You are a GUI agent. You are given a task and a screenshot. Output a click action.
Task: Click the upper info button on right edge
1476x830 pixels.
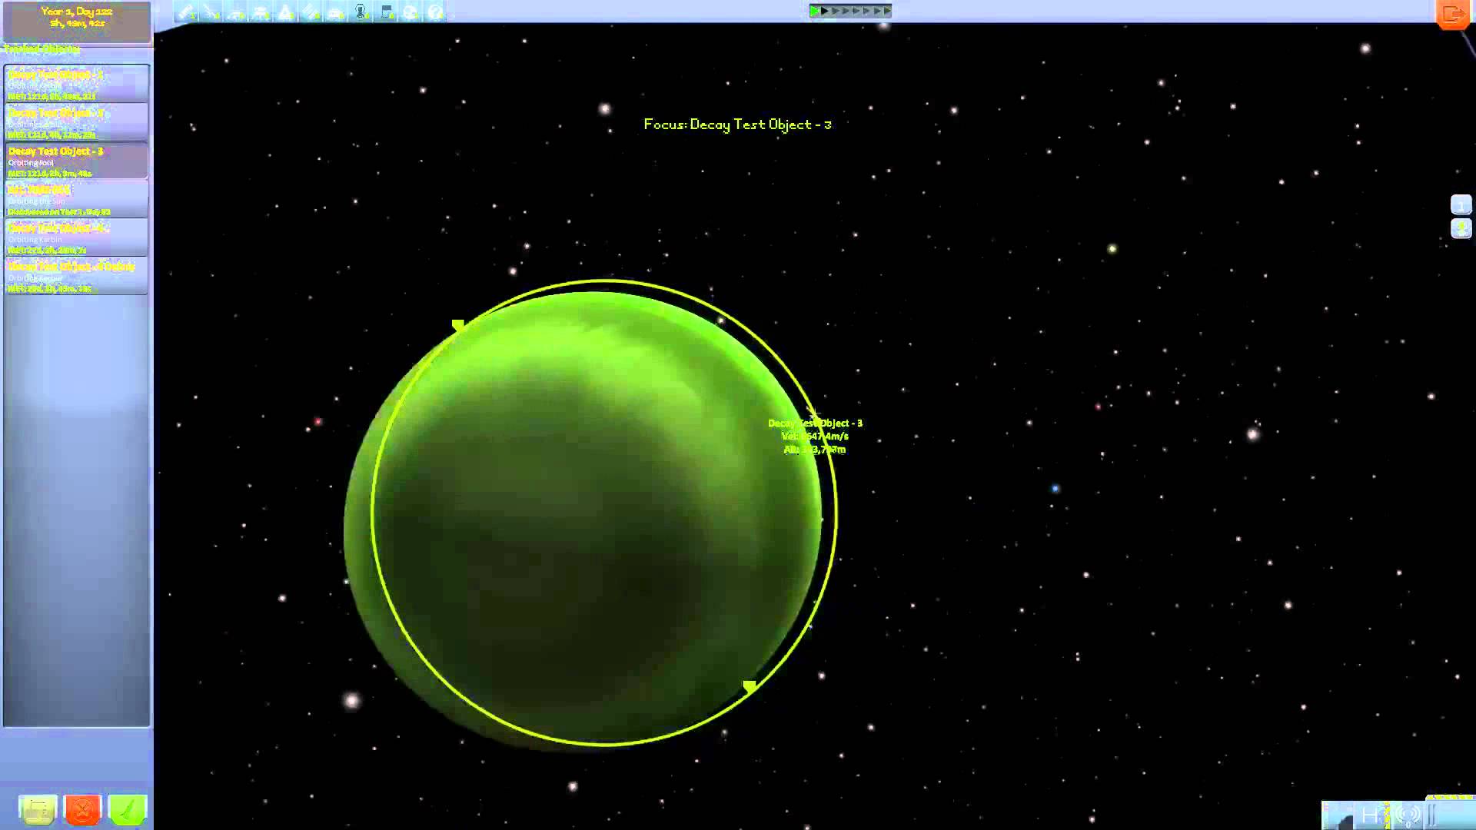(1461, 204)
